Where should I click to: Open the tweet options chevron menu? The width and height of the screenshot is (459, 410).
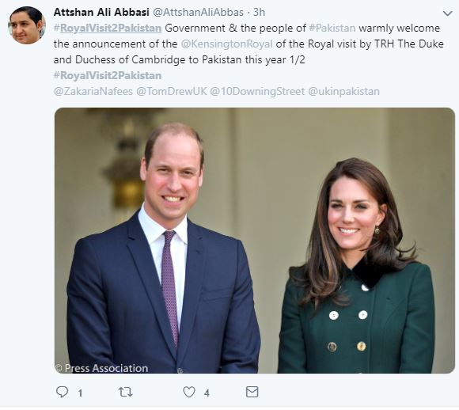[447, 13]
